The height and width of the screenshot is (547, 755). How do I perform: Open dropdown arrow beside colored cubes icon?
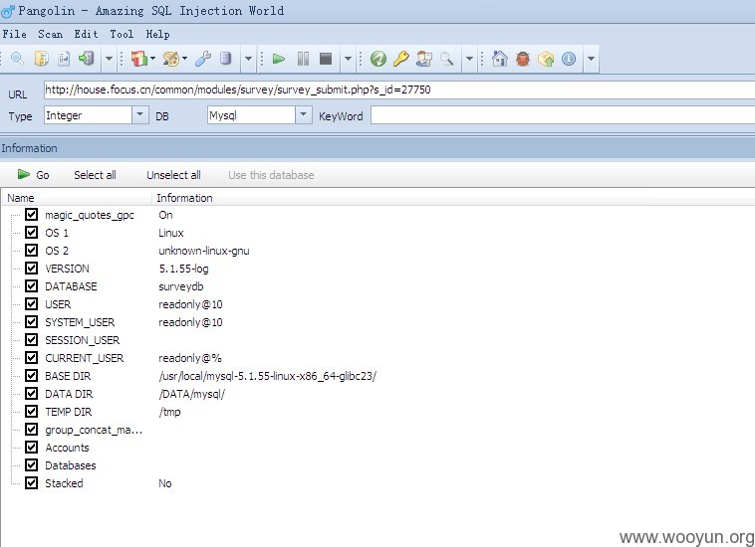click(152, 59)
